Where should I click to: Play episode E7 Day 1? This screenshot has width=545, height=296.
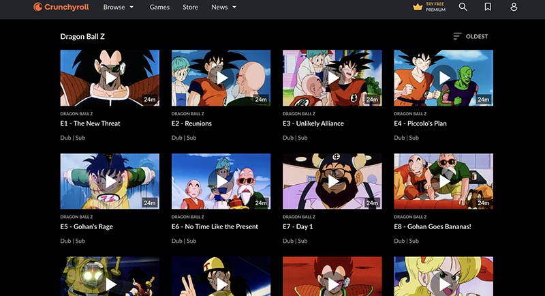[332, 181]
